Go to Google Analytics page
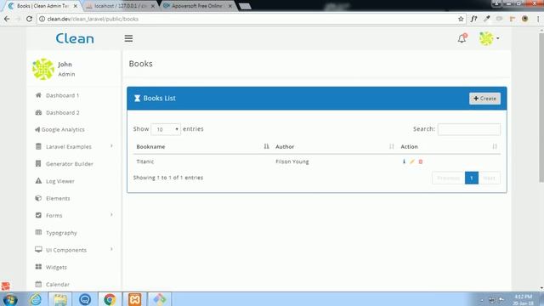Image resolution: width=544 pixels, height=306 pixels. coord(63,130)
